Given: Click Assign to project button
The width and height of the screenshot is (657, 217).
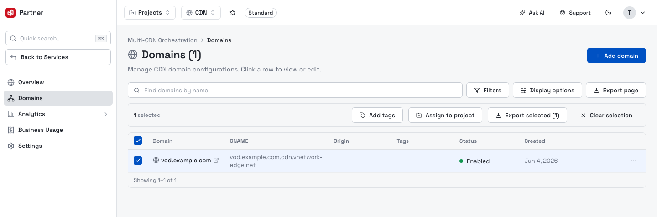Looking at the screenshot, I should click(x=445, y=115).
